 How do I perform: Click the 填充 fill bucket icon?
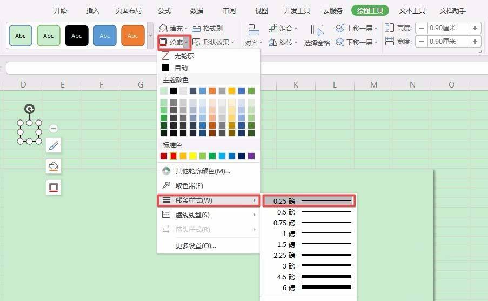pyautogui.click(x=163, y=28)
